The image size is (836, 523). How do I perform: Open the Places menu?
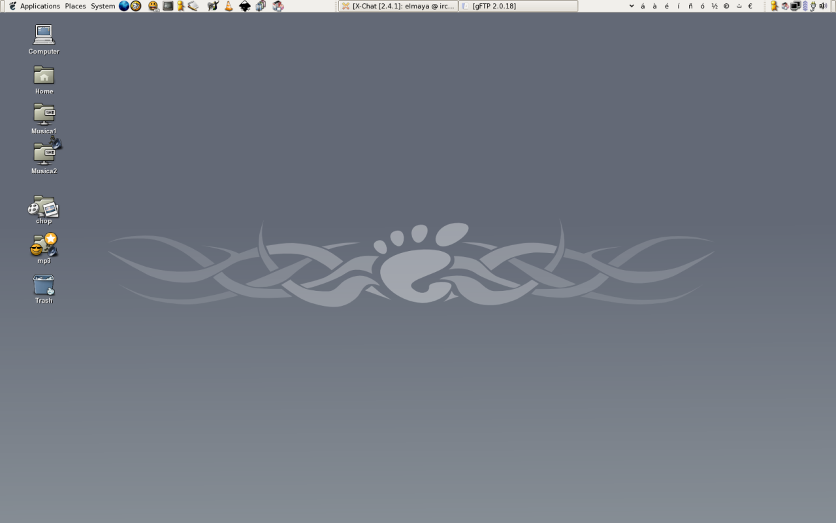pos(75,6)
